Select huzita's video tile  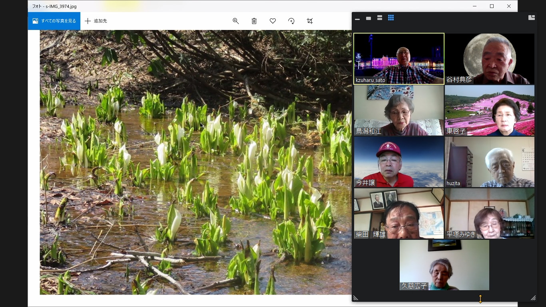490,162
